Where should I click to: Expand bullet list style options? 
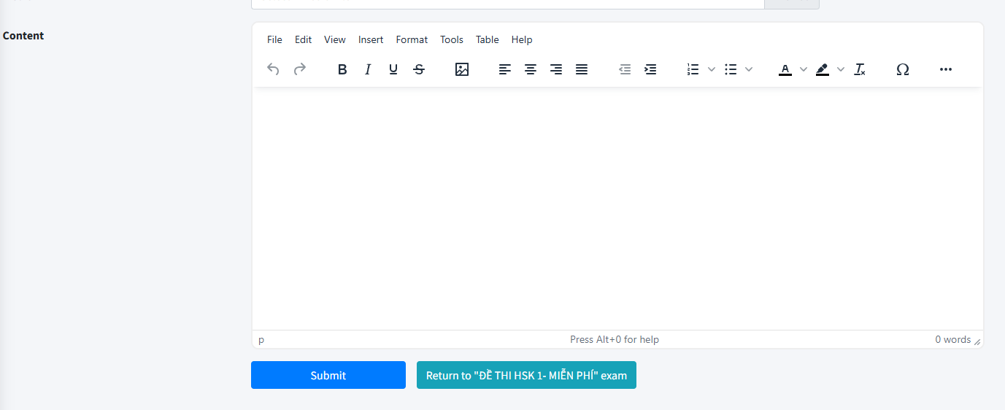pyautogui.click(x=749, y=69)
